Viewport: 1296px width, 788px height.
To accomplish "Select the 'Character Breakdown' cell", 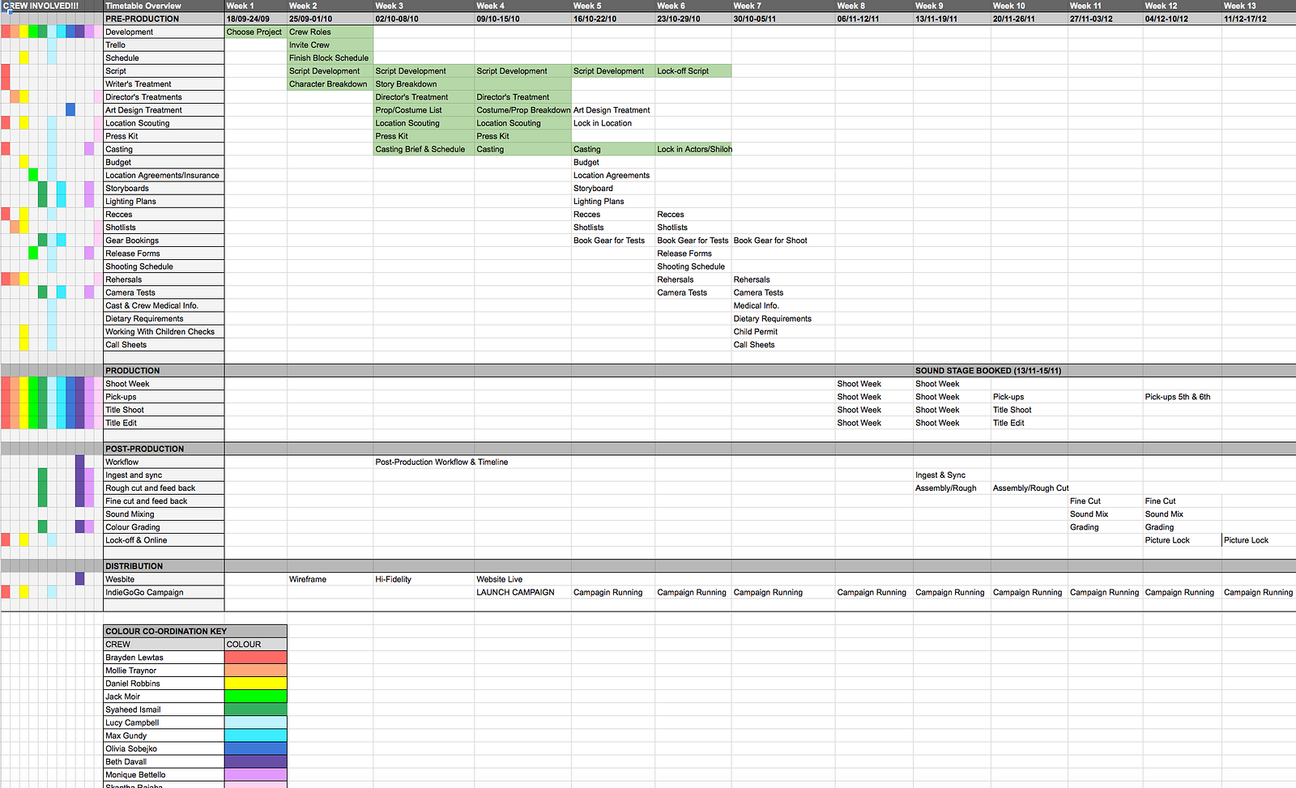I will [x=330, y=84].
